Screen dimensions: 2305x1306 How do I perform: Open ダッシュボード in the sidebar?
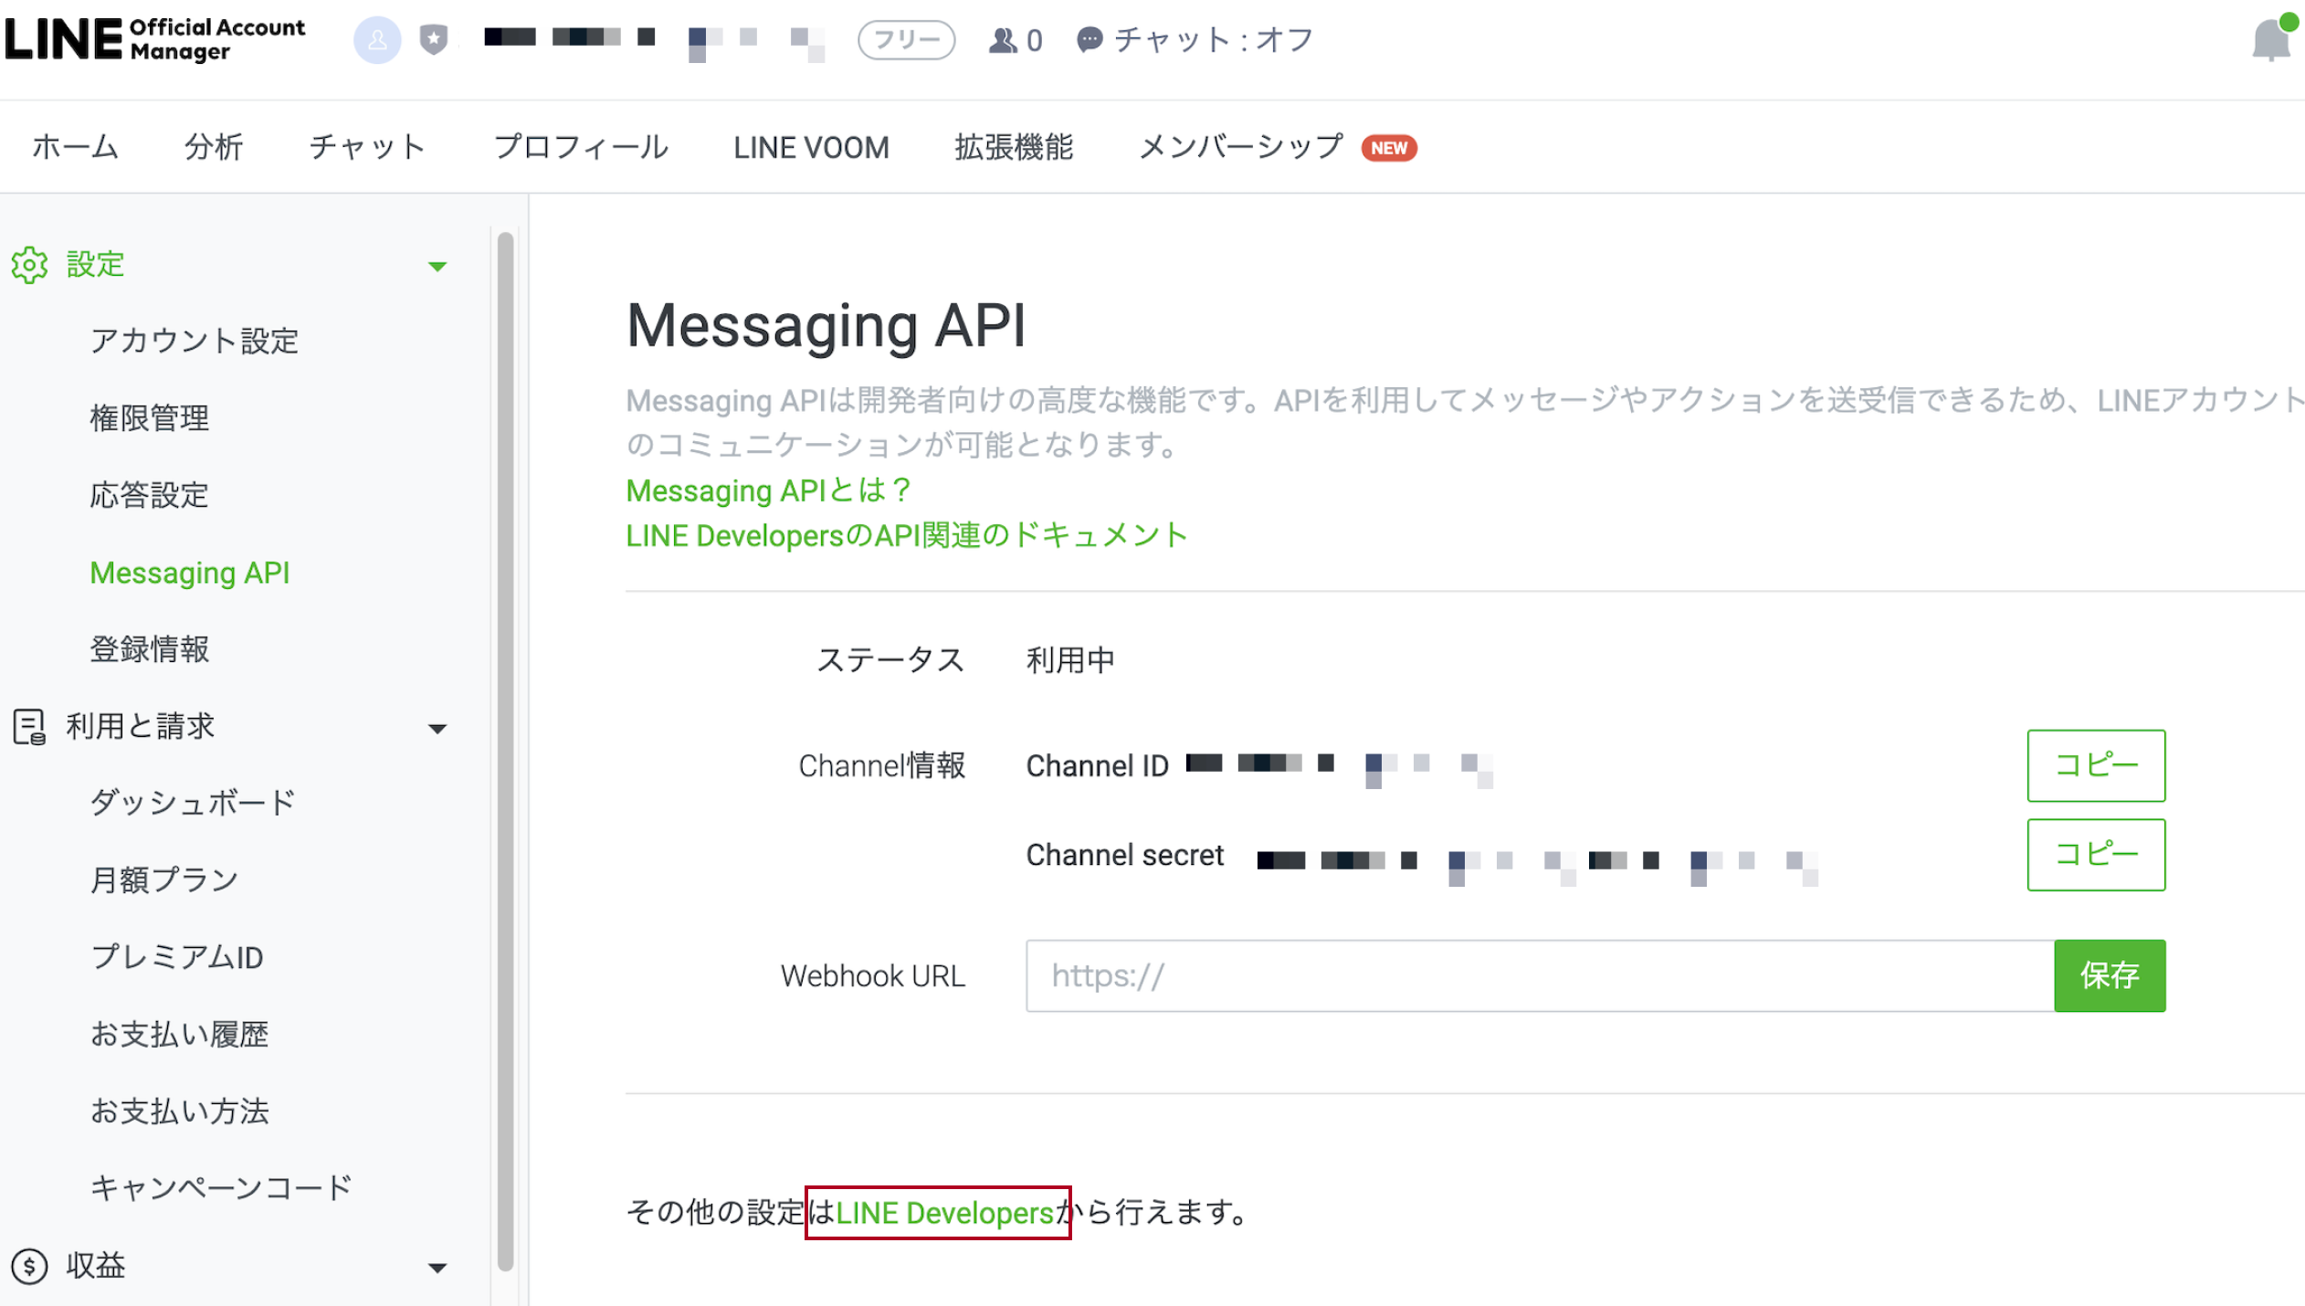[193, 804]
